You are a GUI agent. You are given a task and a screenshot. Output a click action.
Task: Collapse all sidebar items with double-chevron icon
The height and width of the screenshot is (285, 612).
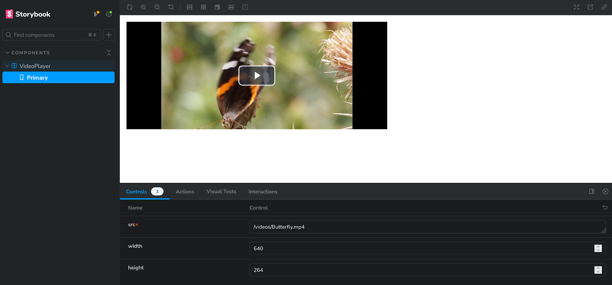click(x=109, y=53)
